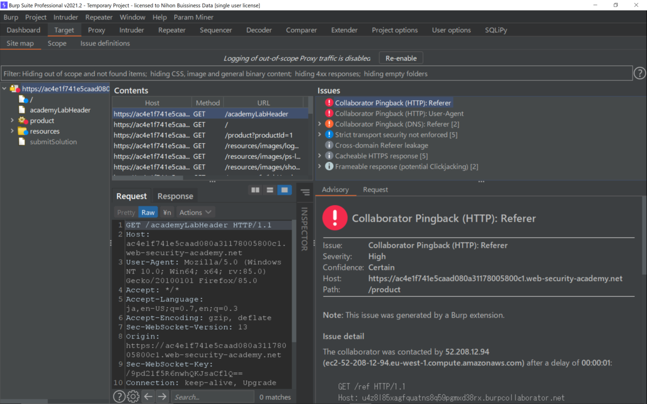Select 'Cross-domain Referer leakage' issue row
647x404 pixels.
(382, 145)
